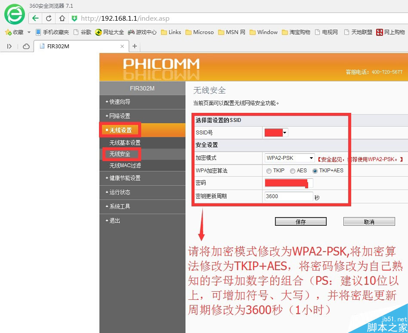Screen dimensions: 408x333
Task: Click the 360 browser logo
Action: 15,14
